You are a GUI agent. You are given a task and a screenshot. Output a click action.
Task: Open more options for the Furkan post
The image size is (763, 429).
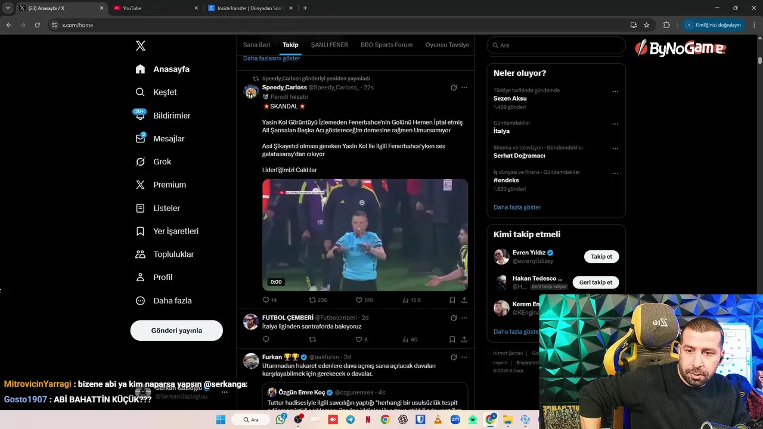(464, 357)
